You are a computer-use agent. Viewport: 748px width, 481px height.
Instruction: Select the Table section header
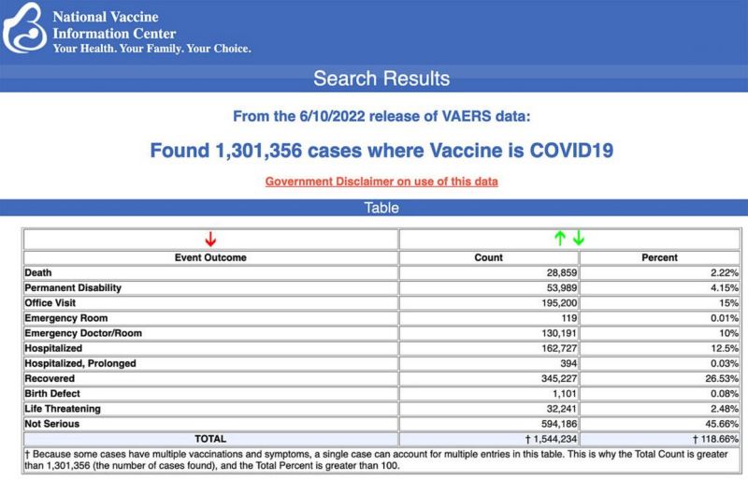pyautogui.click(x=381, y=208)
